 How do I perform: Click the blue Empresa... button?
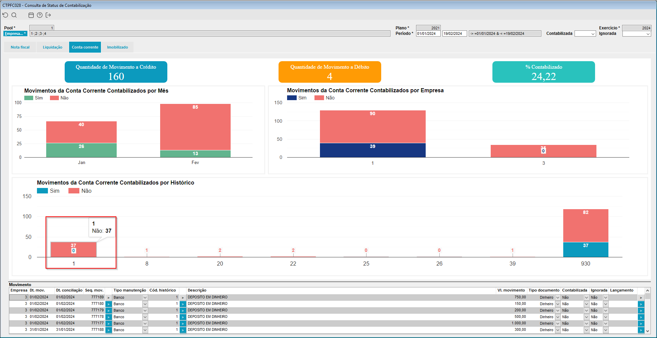pyautogui.click(x=15, y=33)
